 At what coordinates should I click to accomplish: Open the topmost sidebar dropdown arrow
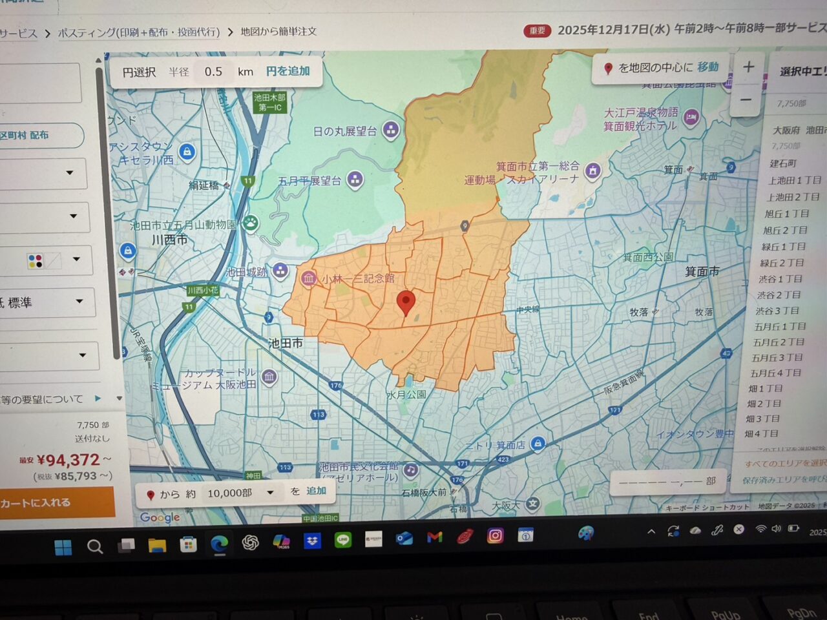tap(68, 173)
